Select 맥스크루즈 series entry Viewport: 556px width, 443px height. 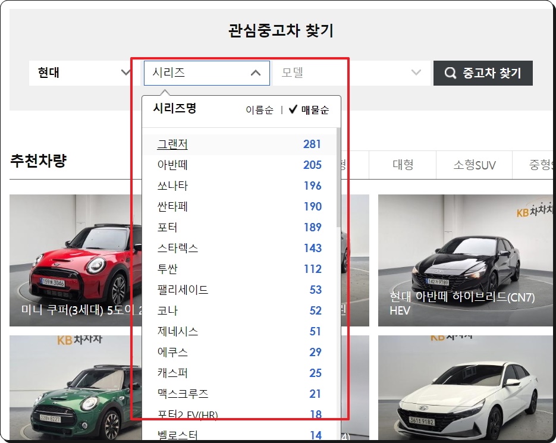[x=239, y=394]
